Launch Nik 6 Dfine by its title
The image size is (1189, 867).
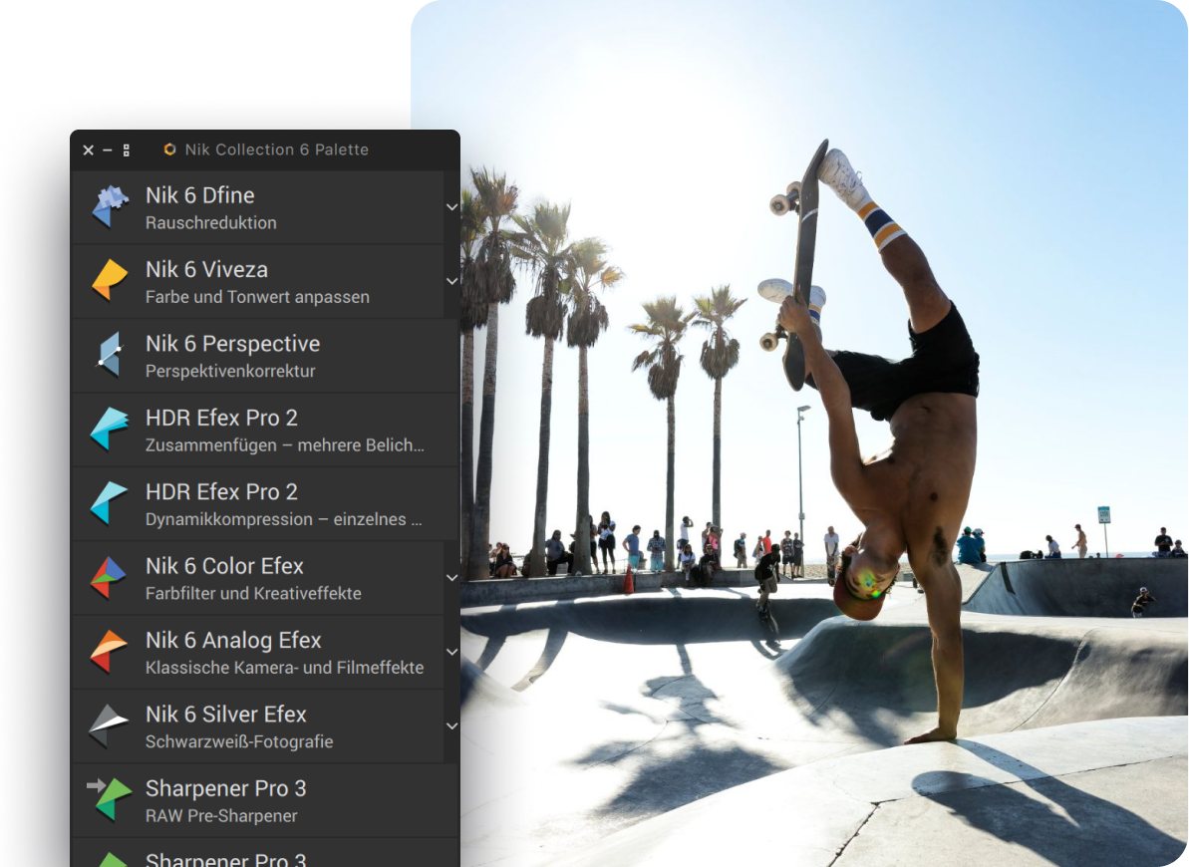click(x=200, y=195)
